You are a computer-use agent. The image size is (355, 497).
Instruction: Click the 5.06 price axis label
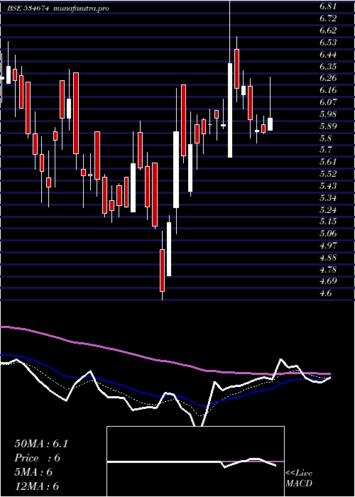[x=328, y=234]
